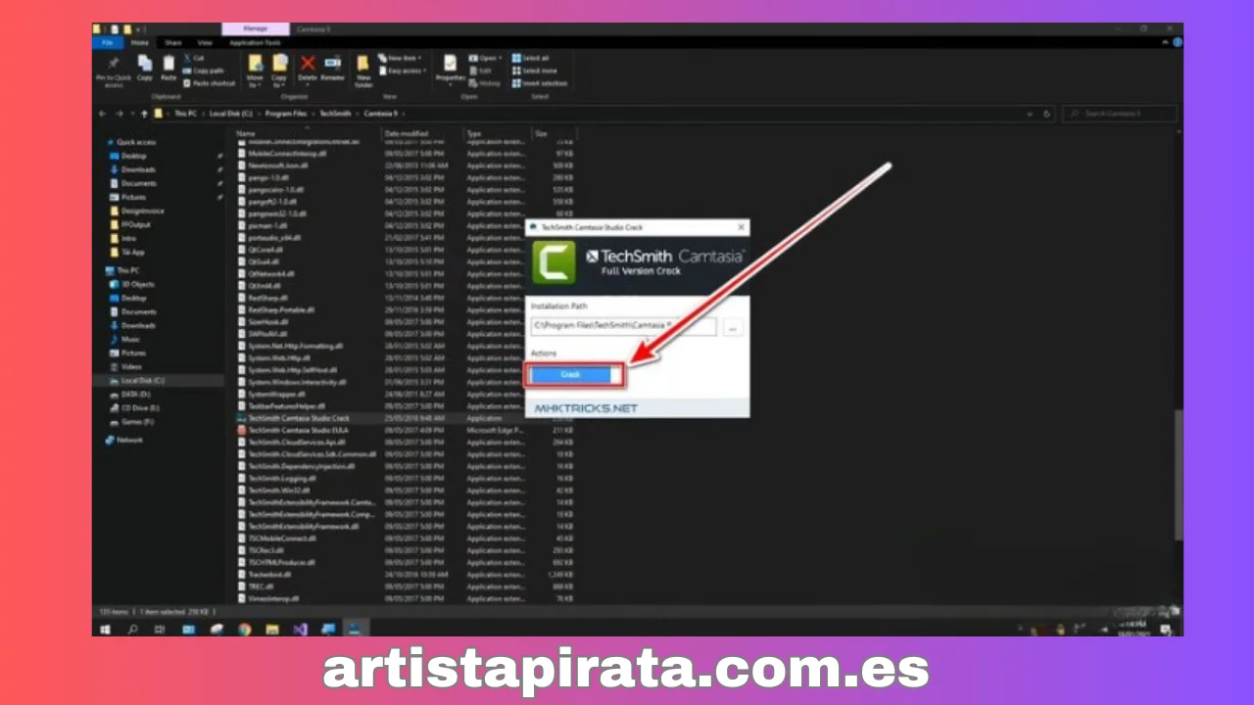Click Select all in the ribbon
This screenshot has height=705, width=1254.
click(530, 59)
